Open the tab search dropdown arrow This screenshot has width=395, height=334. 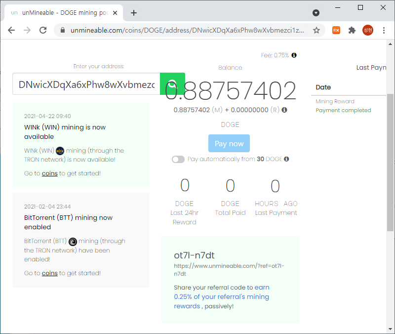tap(316, 13)
